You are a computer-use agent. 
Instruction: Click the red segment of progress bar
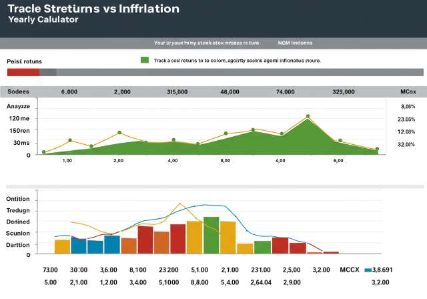pyautogui.click(x=23, y=72)
